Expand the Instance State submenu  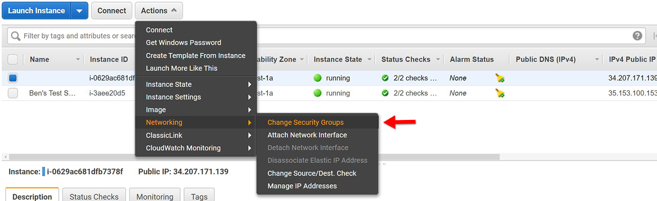(x=196, y=84)
